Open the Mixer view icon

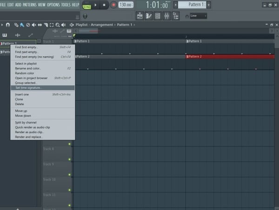(167, 16)
